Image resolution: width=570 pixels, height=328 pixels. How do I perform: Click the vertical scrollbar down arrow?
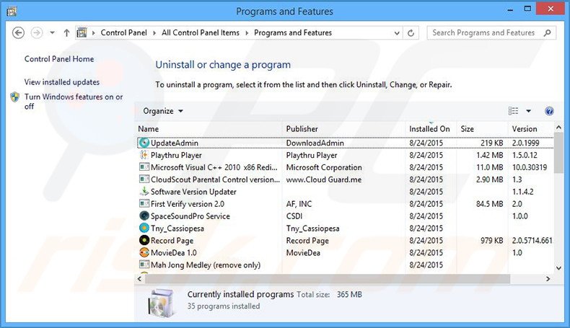(558, 268)
